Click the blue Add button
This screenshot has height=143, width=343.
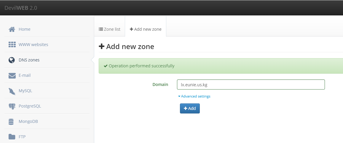[190, 108]
